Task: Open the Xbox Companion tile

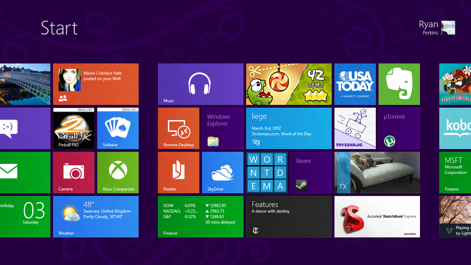Action: pos(118,173)
